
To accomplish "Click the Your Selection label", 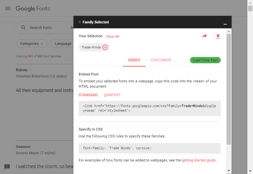I will click(91, 36).
